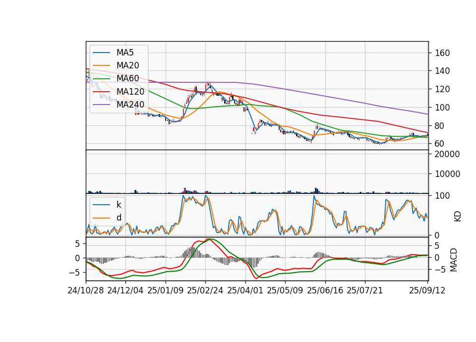Click the 25/06/16 date label
Screen dimensions: 476x342
coord(325,290)
